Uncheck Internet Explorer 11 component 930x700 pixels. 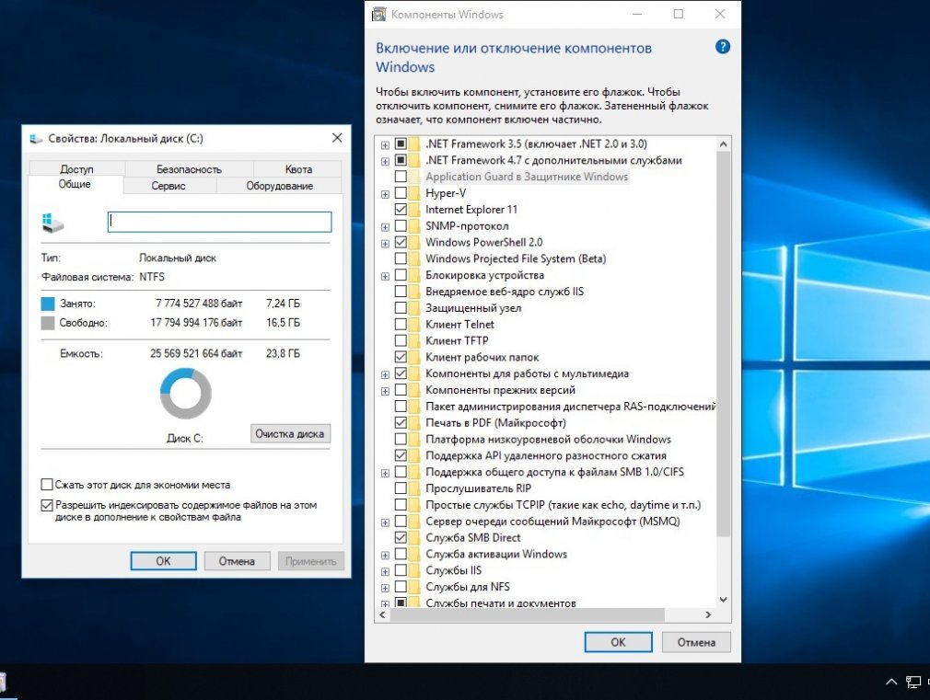coord(401,209)
